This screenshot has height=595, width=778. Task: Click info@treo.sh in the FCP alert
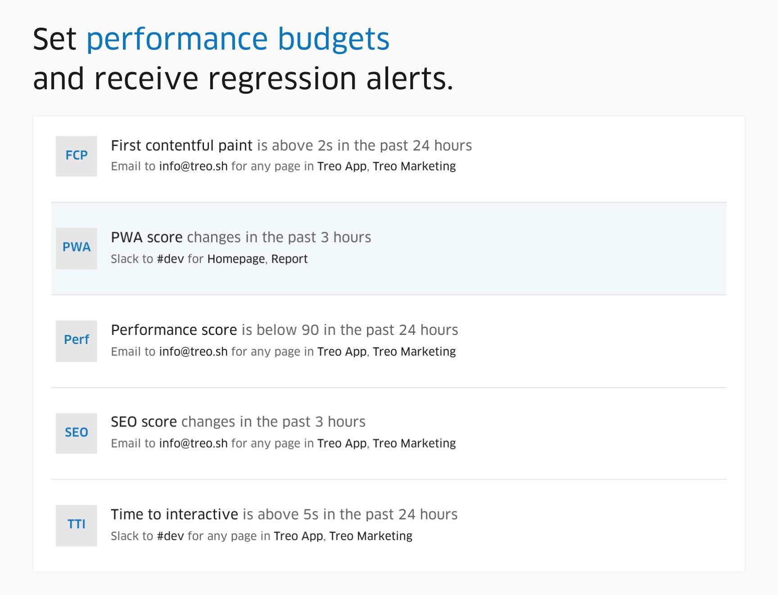(x=193, y=166)
